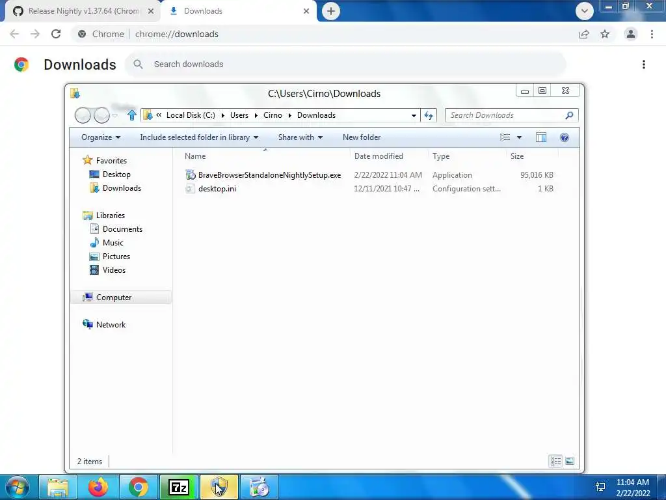666x500 pixels.
Task: Expand the arrow after Users breadcrumb
Action: 256,116
